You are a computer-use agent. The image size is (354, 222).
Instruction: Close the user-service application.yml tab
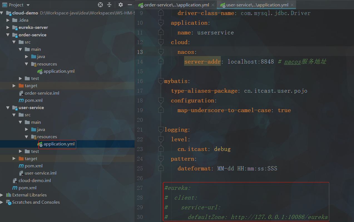pyautogui.click(x=292, y=5)
